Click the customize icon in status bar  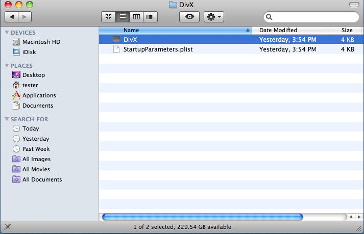pyautogui.click(x=8, y=227)
